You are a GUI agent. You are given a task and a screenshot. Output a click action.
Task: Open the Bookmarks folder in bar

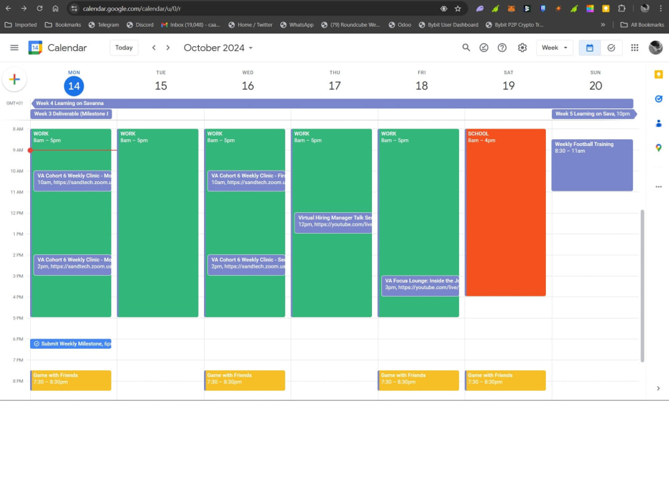[x=63, y=25]
